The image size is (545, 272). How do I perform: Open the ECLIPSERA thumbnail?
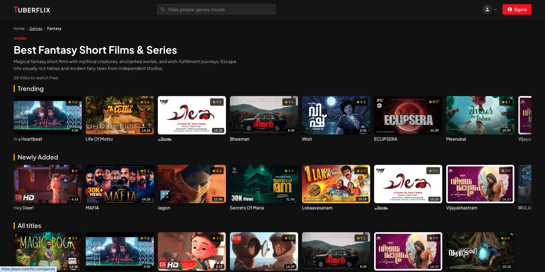408,115
